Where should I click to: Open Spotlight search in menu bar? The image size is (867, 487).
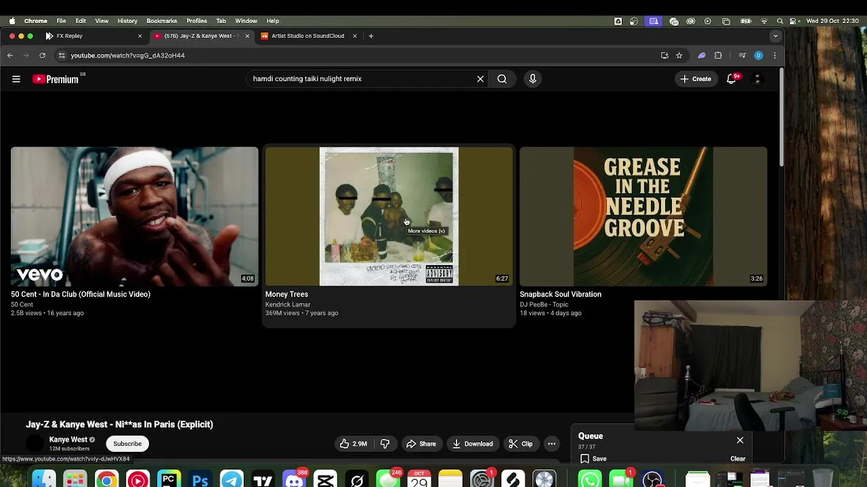780,21
